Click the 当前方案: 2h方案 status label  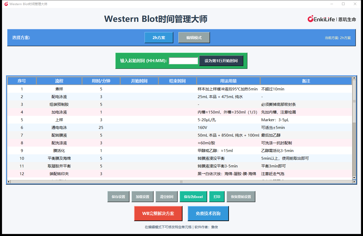point(338,38)
